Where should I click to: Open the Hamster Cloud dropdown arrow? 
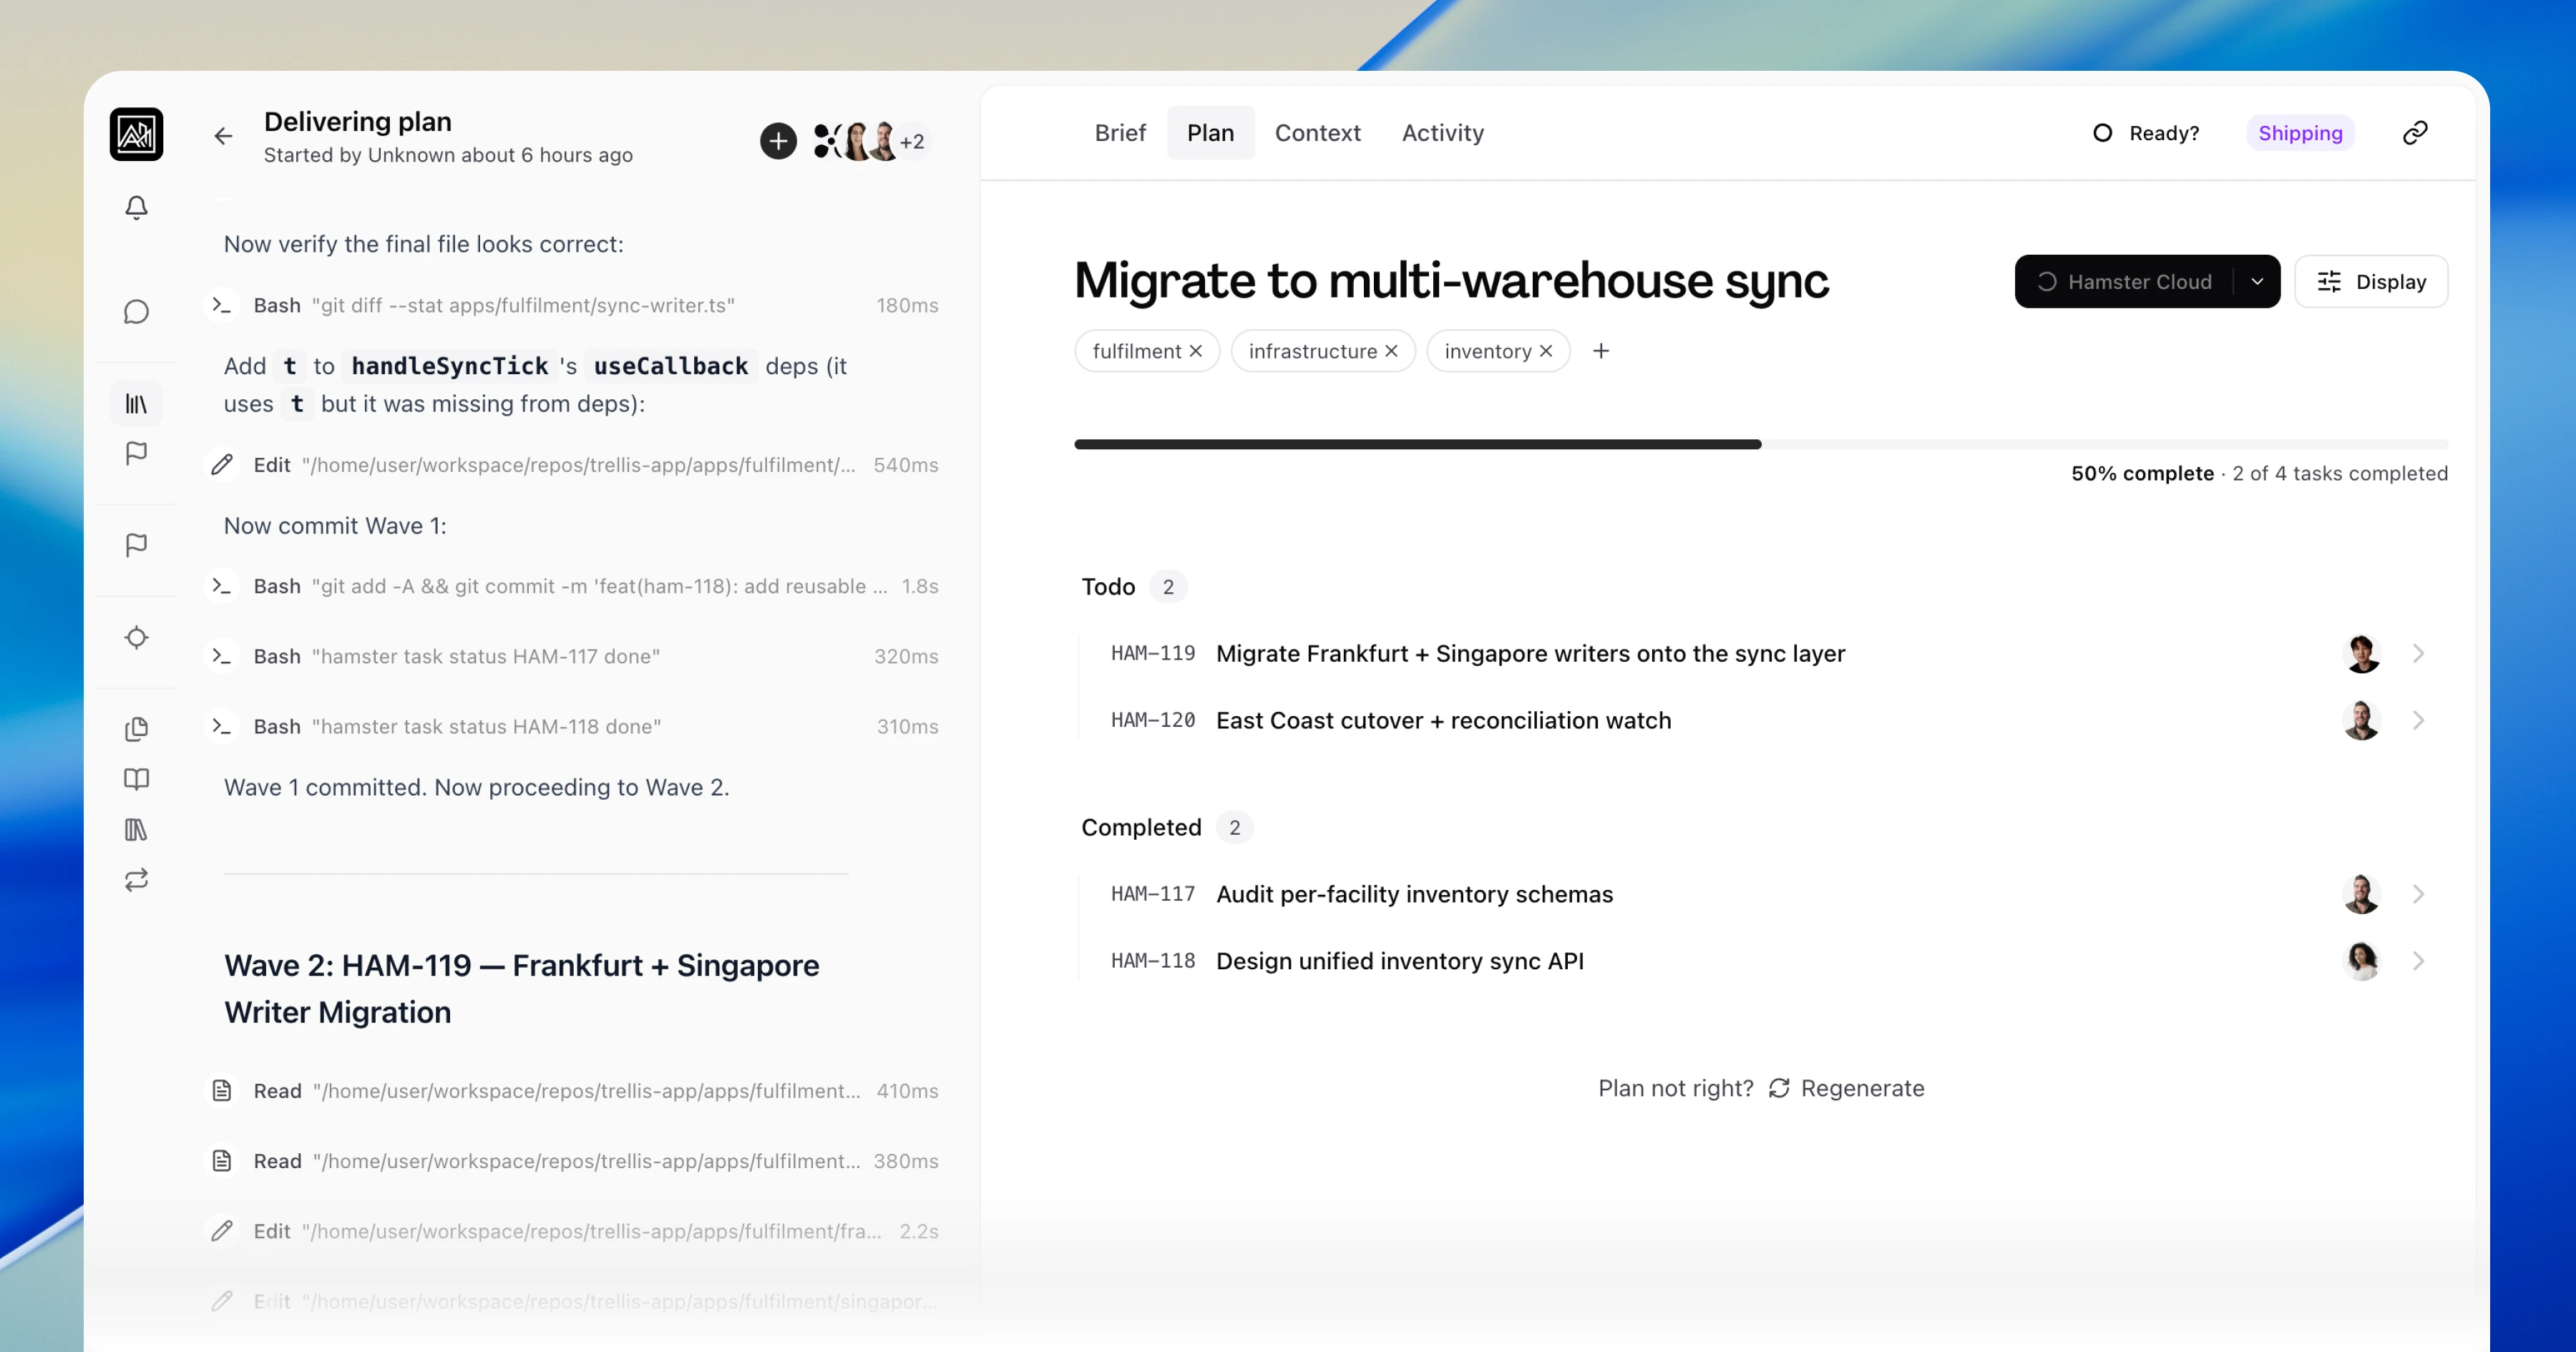[2257, 282]
